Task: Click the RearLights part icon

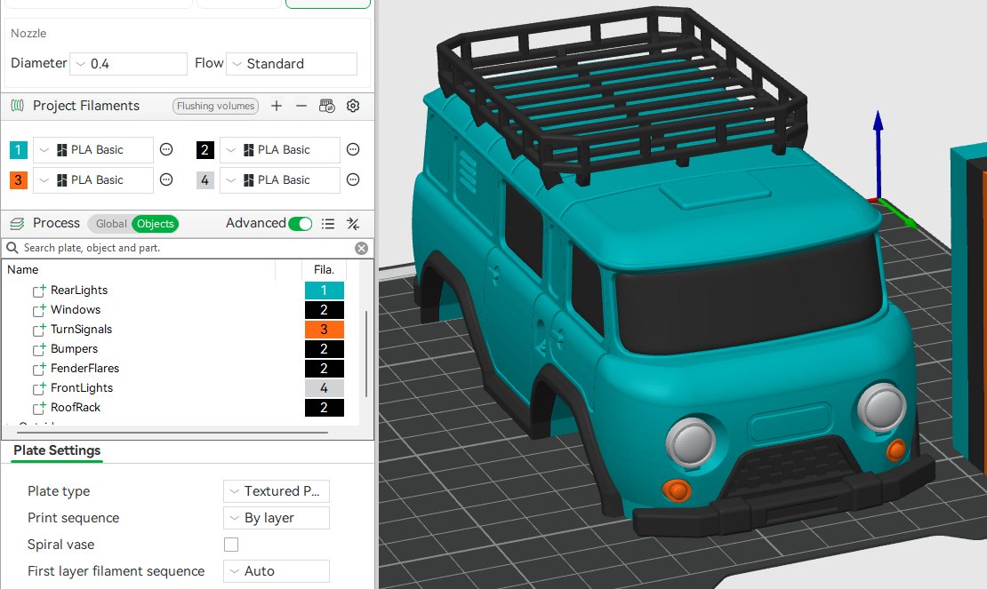Action: [x=39, y=291]
